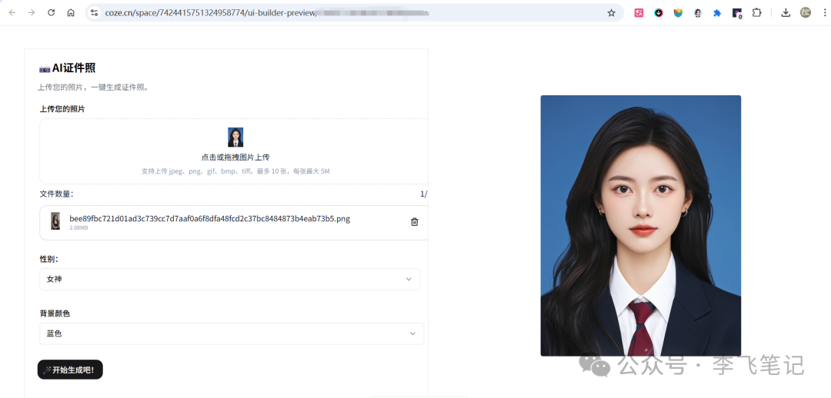Open the generated ID photo with blue background
The image size is (831, 398).
coord(640,225)
